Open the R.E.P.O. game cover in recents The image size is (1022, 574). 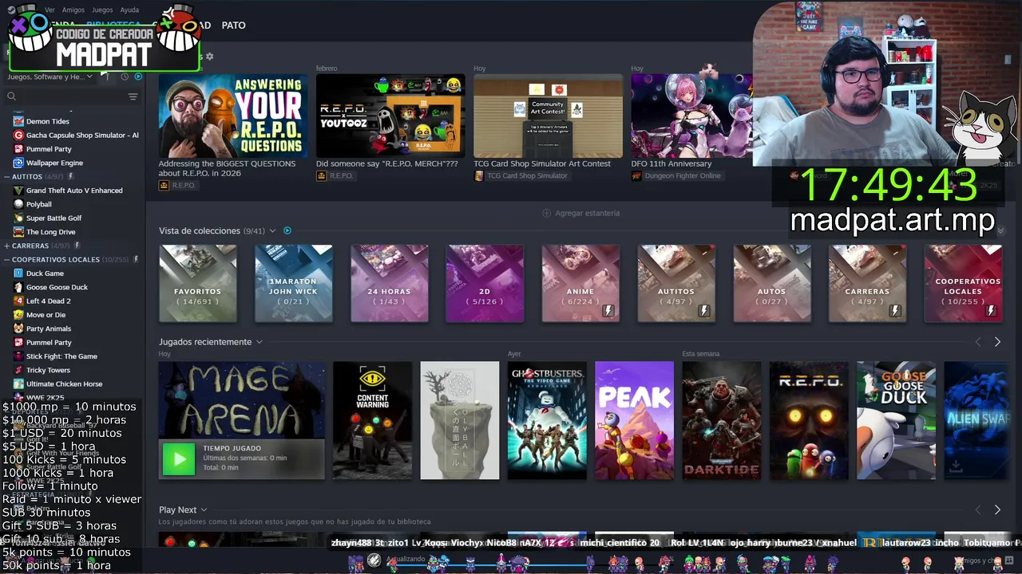[x=809, y=421]
